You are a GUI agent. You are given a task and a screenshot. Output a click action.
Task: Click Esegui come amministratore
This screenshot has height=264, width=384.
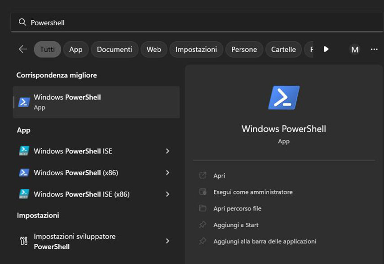pos(253,192)
